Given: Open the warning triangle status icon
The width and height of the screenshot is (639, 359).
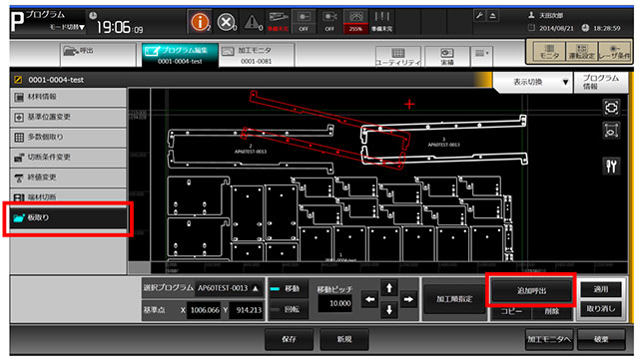Looking at the screenshot, I should coord(253,22).
